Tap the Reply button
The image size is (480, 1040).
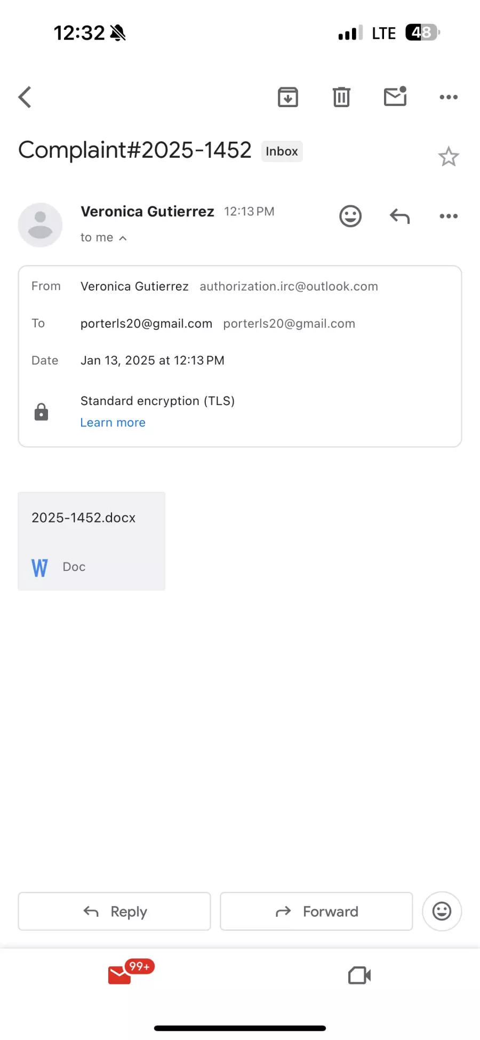tap(114, 912)
